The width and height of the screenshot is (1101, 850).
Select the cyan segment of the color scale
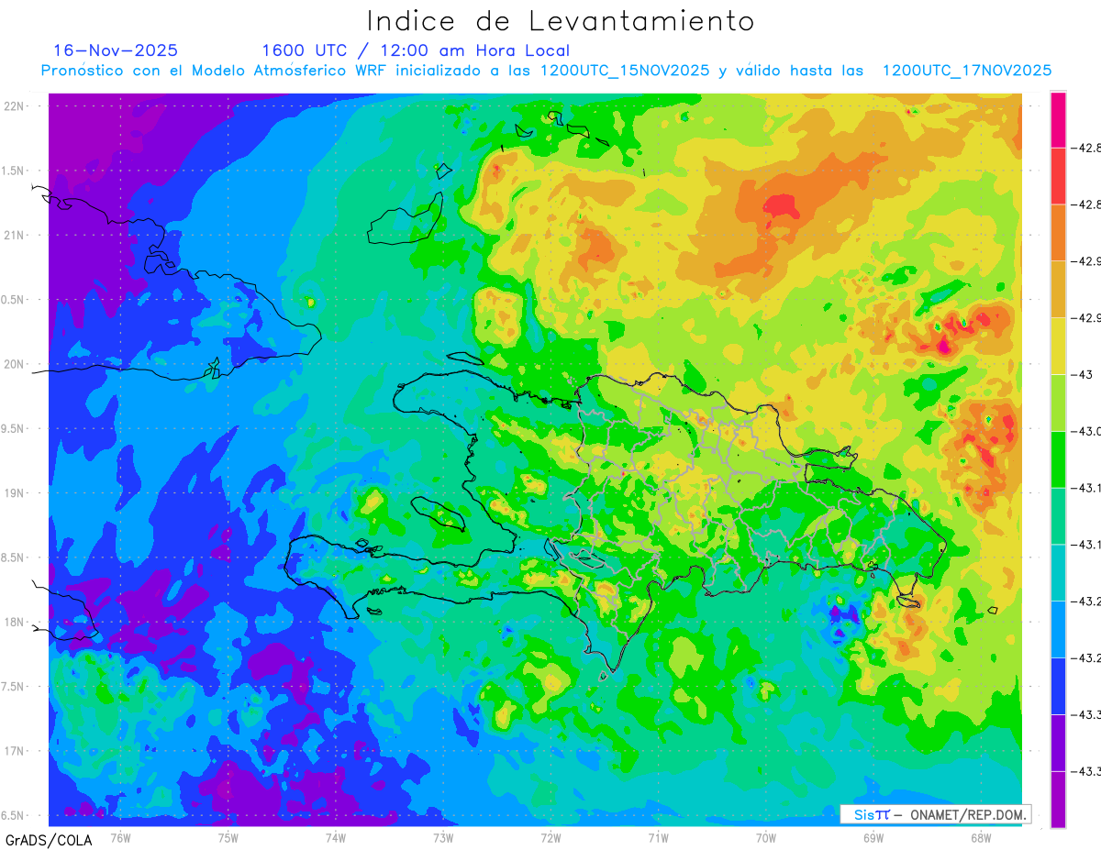click(x=1058, y=573)
